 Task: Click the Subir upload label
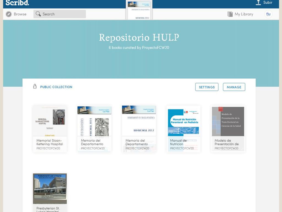pos(268,2)
